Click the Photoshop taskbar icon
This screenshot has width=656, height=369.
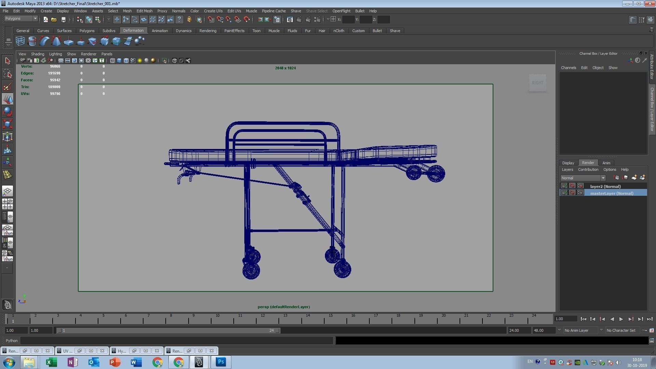221,362
